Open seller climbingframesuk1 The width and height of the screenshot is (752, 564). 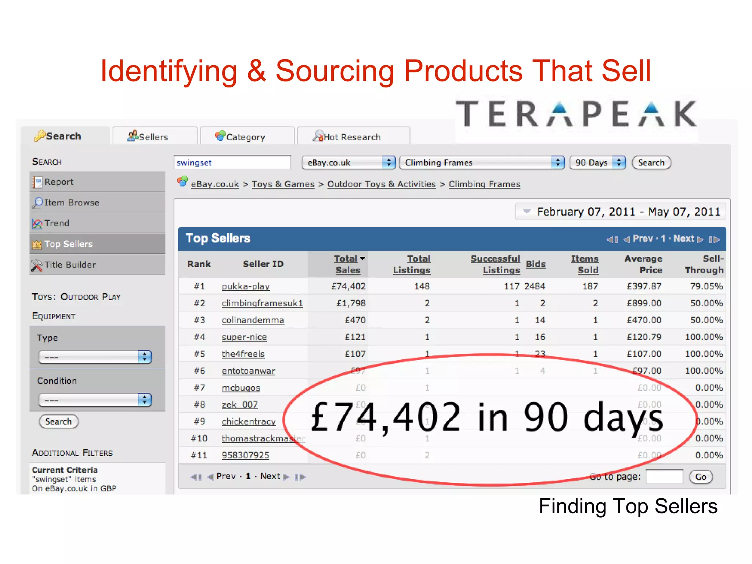(262, 303)
